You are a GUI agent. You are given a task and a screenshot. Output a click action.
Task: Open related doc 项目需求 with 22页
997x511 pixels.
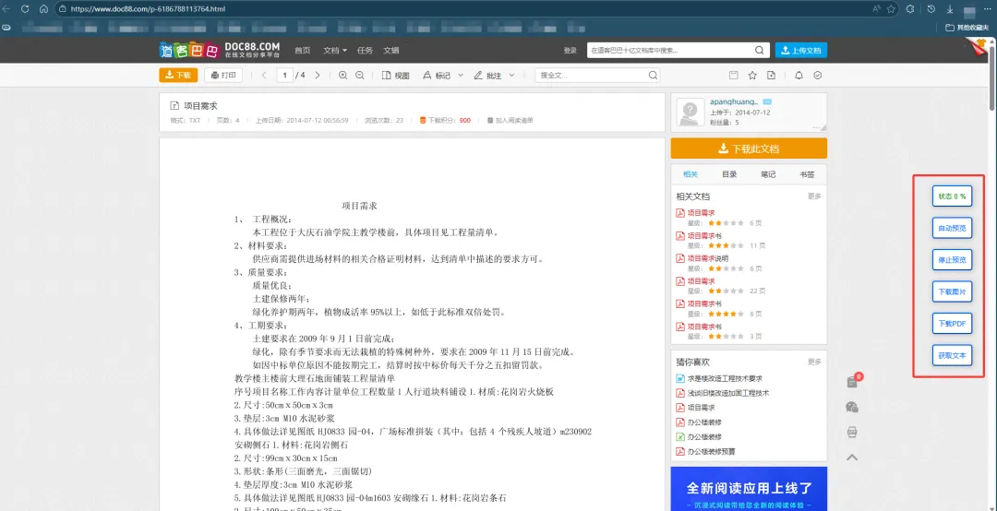(702, 281)
